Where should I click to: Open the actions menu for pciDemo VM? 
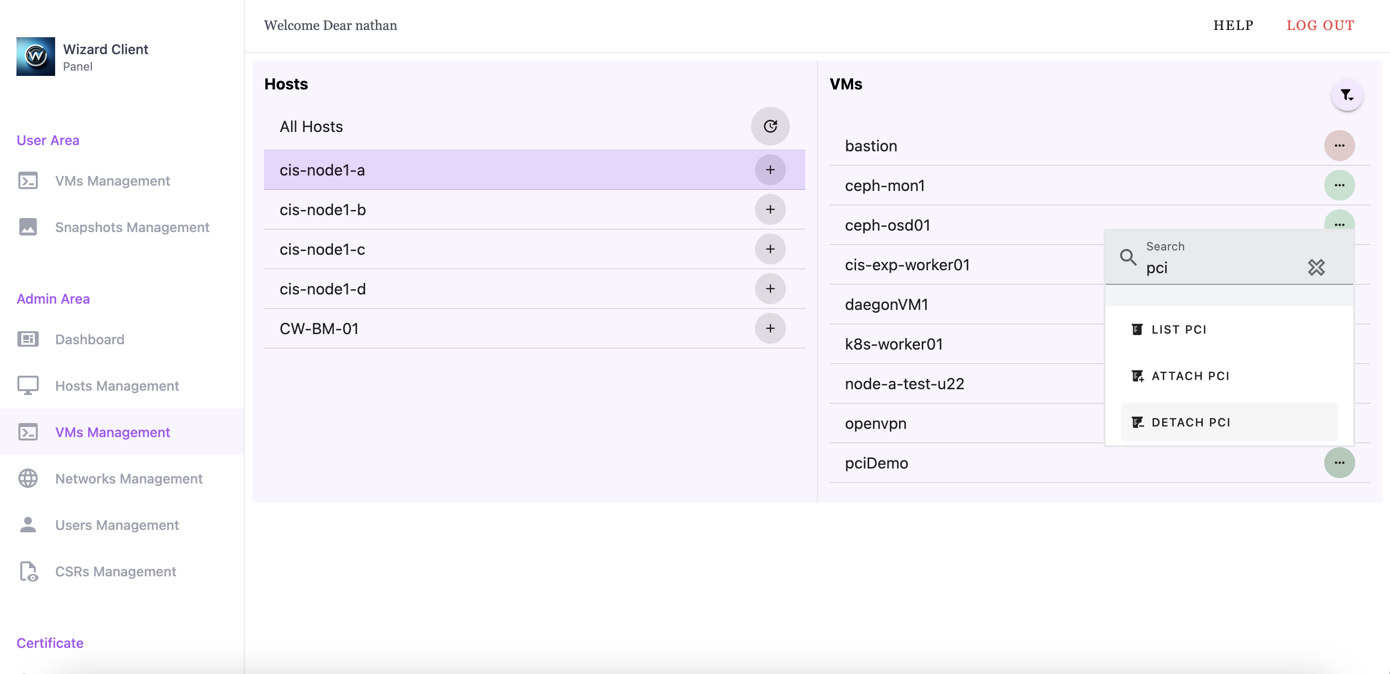click(x=1340, y=462)
